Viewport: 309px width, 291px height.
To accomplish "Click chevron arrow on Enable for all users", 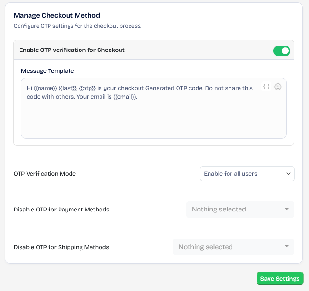I will click(289, 174).
